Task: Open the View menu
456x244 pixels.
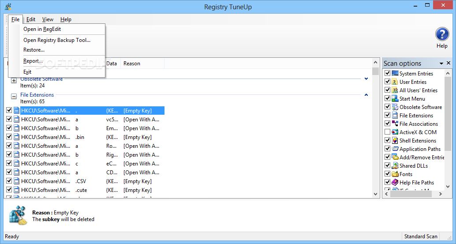Action: [48, 19]
